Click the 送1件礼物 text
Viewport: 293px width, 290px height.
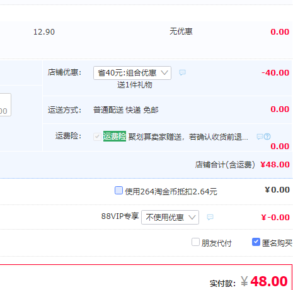(x=135, y=85)
